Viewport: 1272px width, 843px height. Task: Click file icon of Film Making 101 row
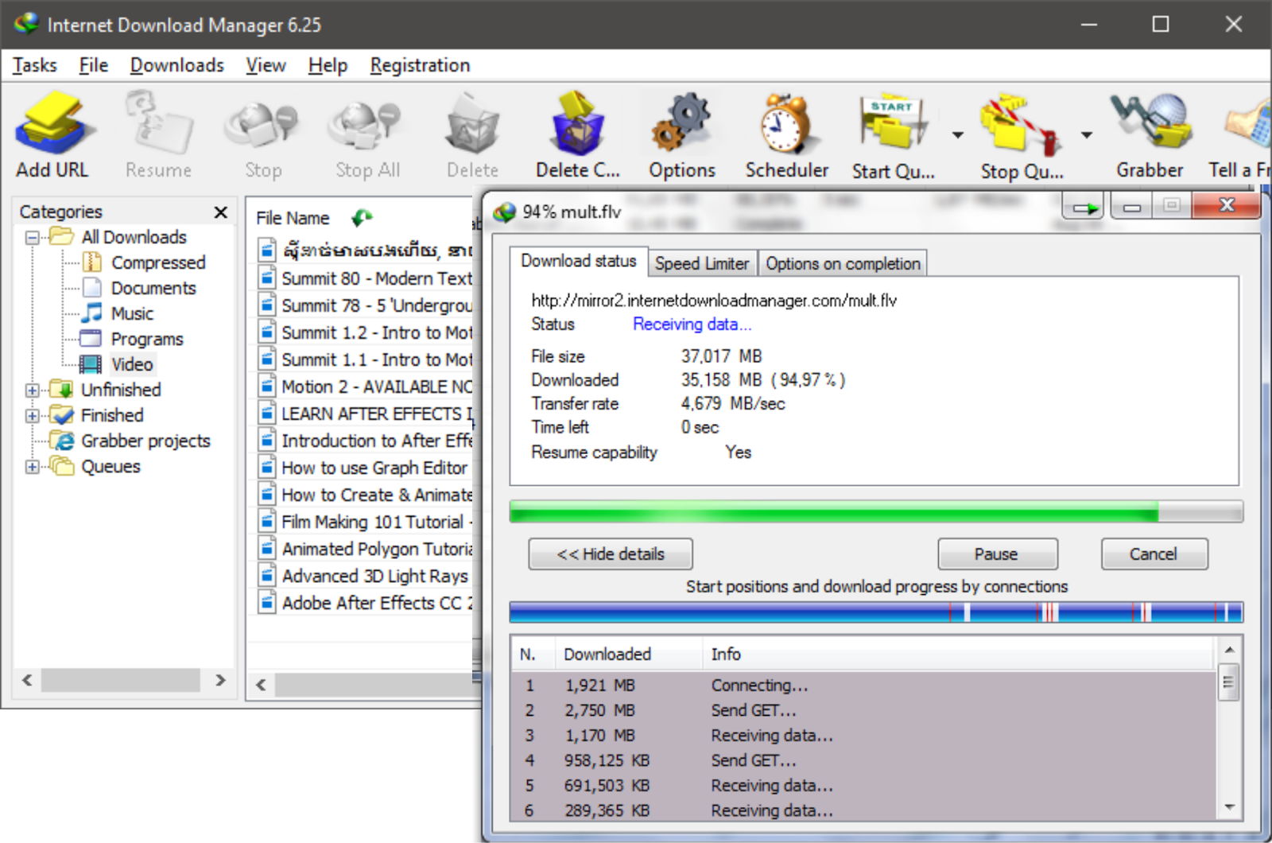point(267,522)
